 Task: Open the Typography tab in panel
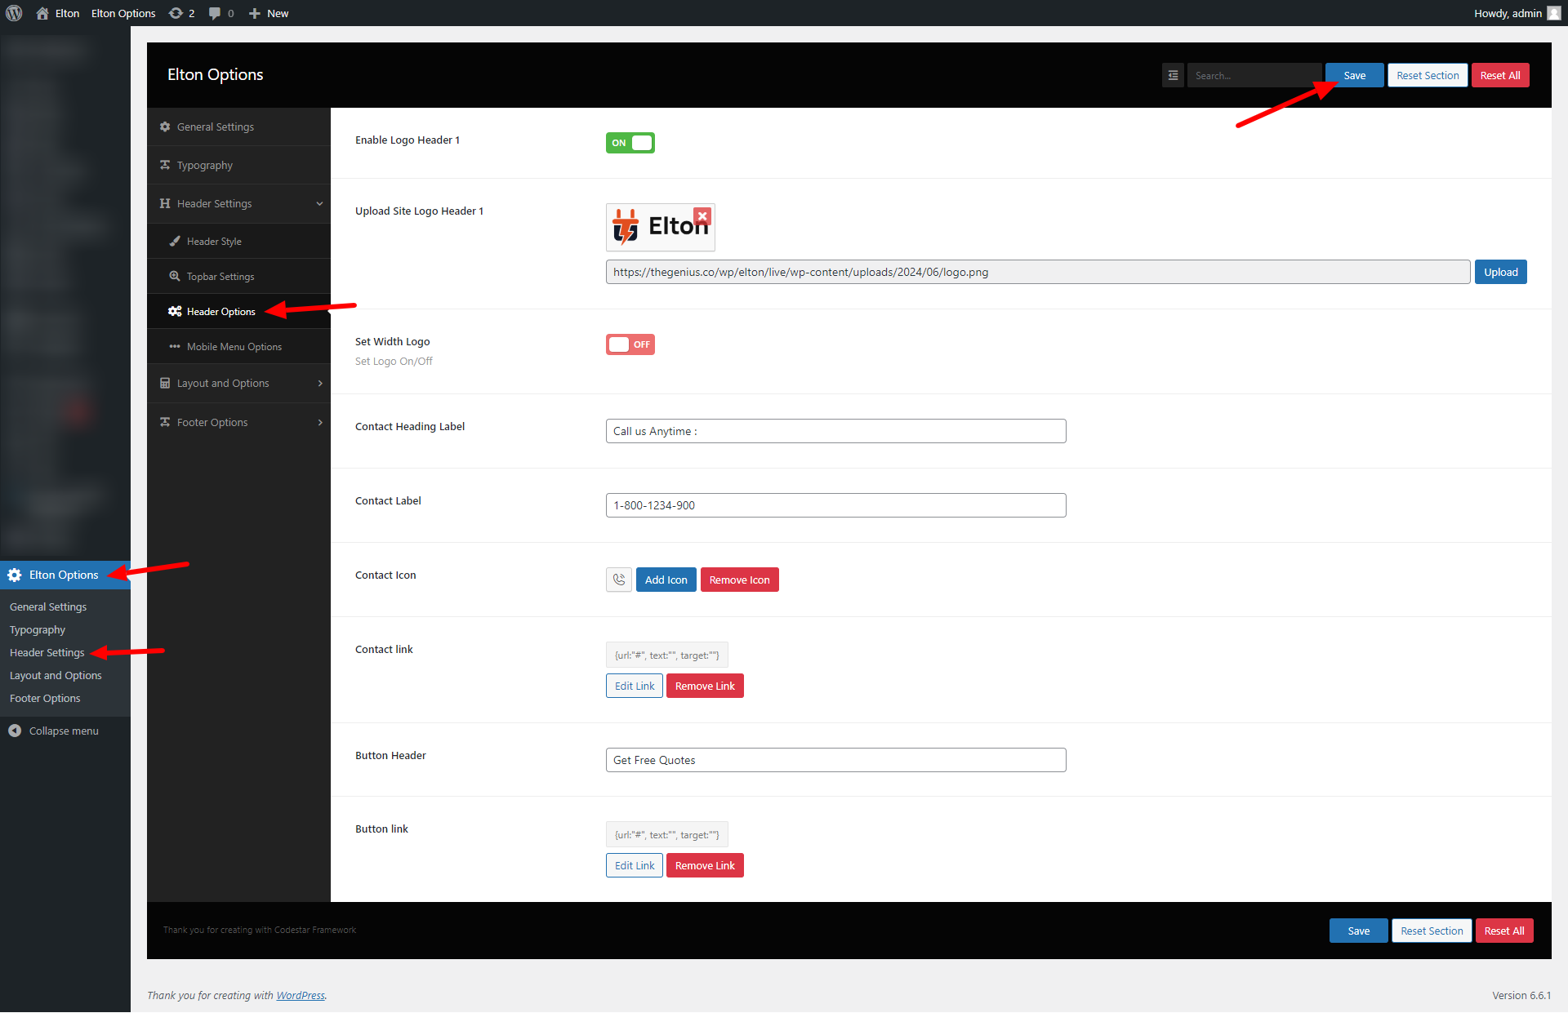click(x=204, y=165)
